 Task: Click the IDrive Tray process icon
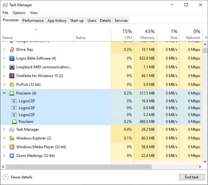[x=12, y=50]
